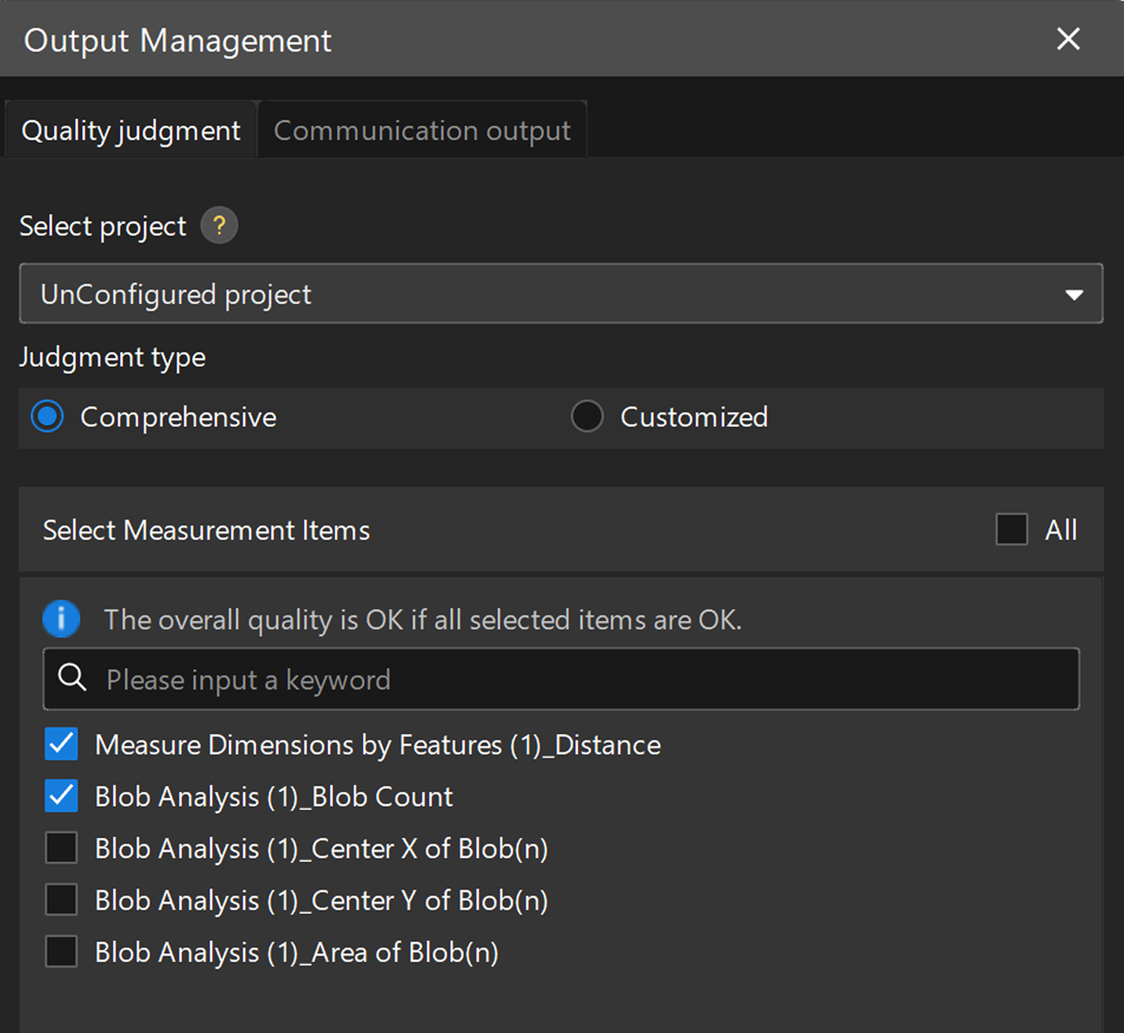1124x1033 pixels.
Task: Check the Center Y of Blob(n) item
Action: pos(61,900)
